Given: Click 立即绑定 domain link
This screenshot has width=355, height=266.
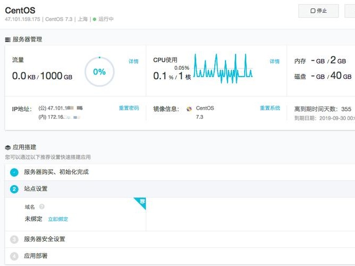Looking at the screenshot, I should point(58,219).
